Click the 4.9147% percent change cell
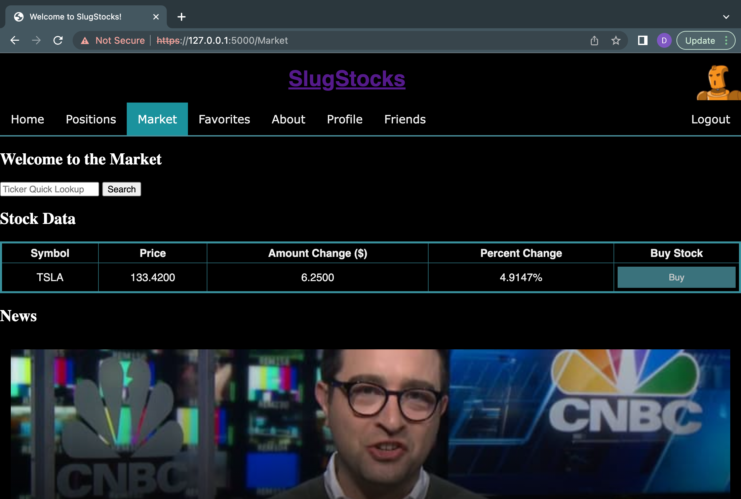 [521, 277]
